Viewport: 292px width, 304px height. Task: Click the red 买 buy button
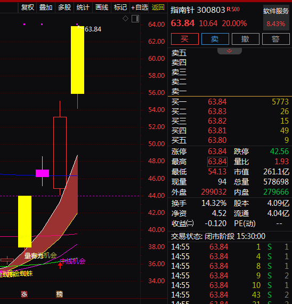185,39
